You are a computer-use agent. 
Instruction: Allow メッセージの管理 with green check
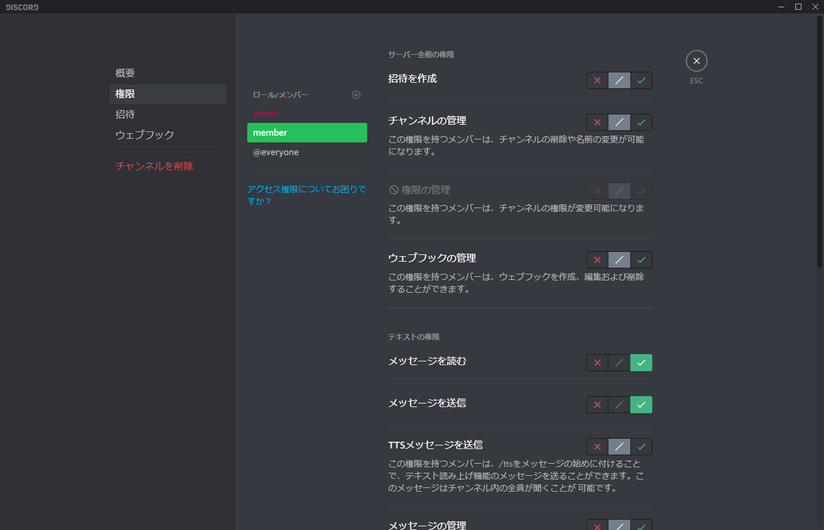click(641, 525)
